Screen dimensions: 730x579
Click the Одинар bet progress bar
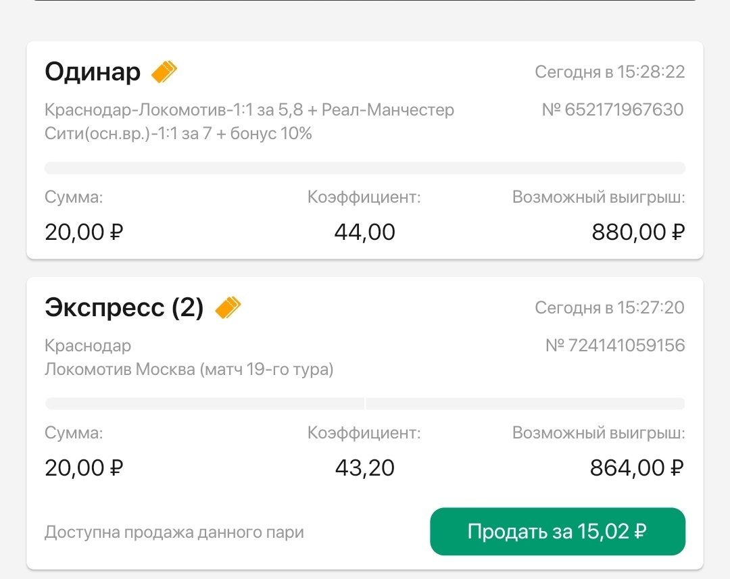point(365,168)
